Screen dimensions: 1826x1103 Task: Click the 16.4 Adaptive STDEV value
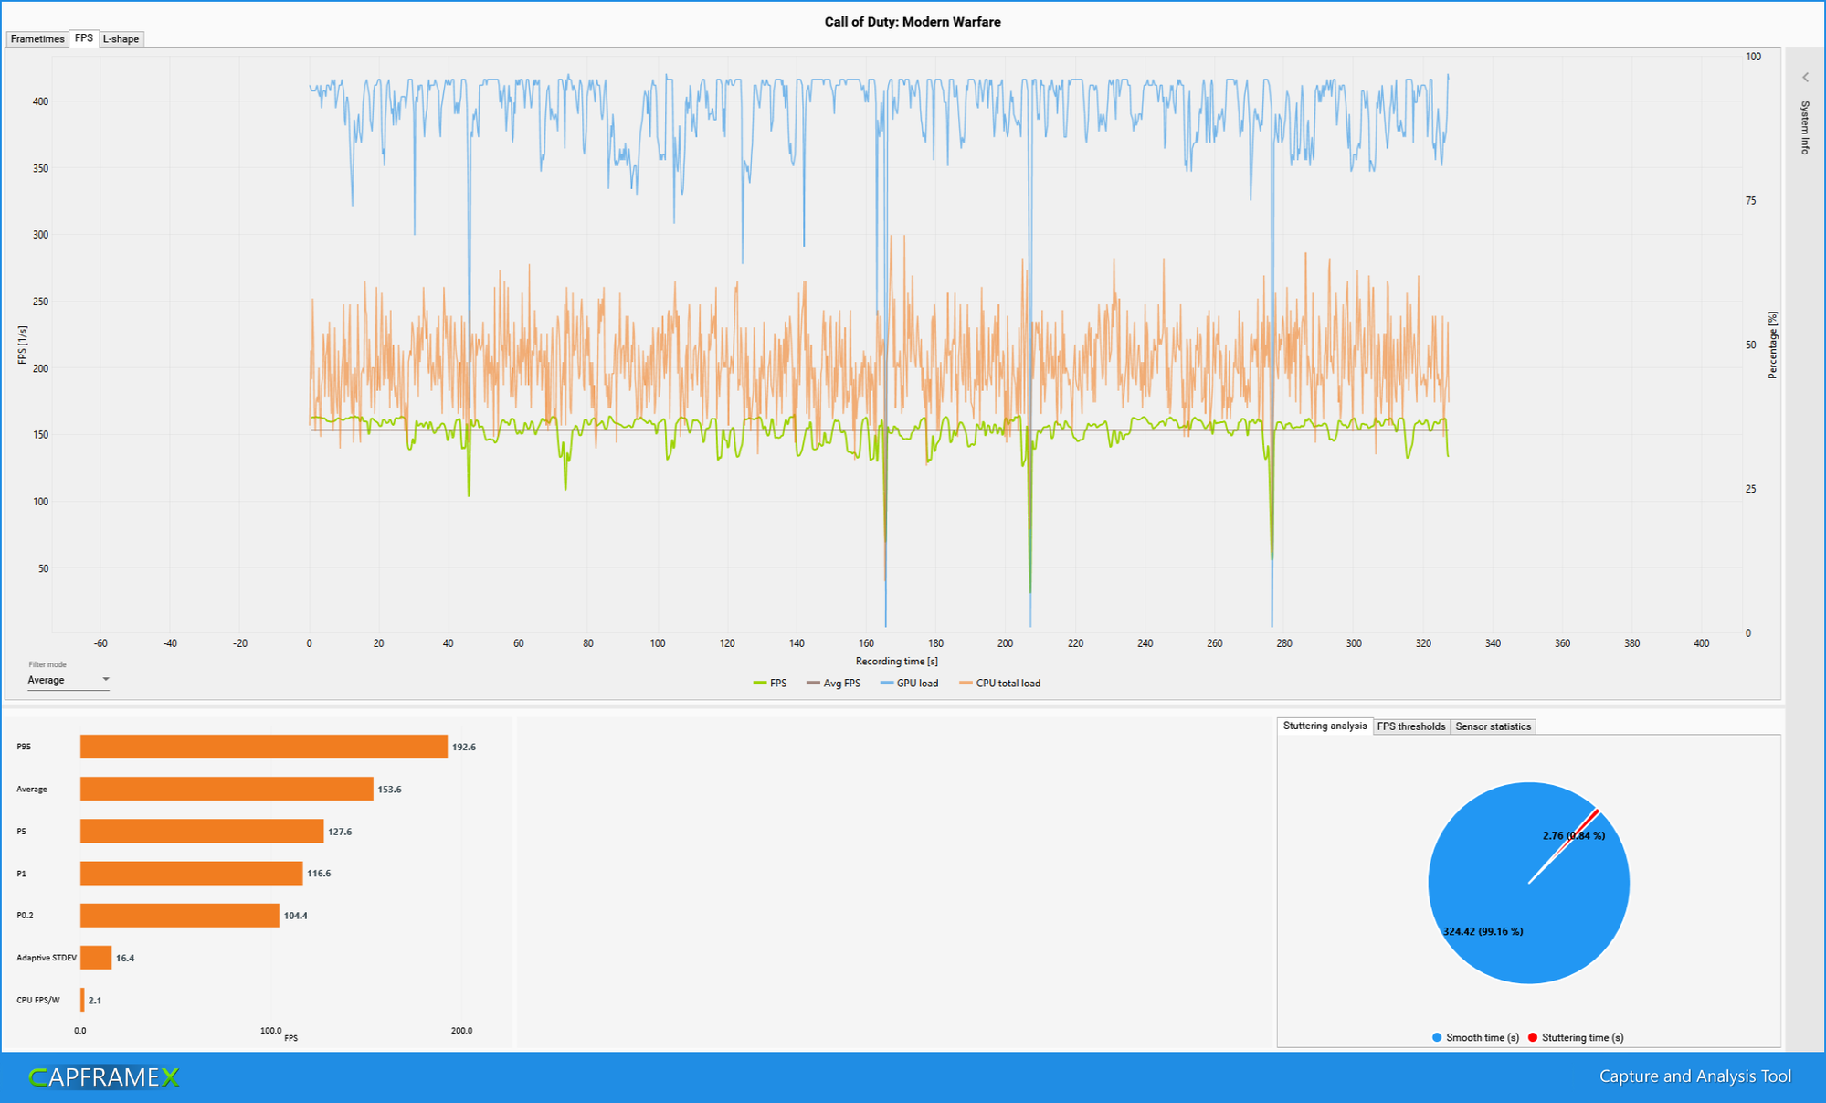click(x=125, y=959)
